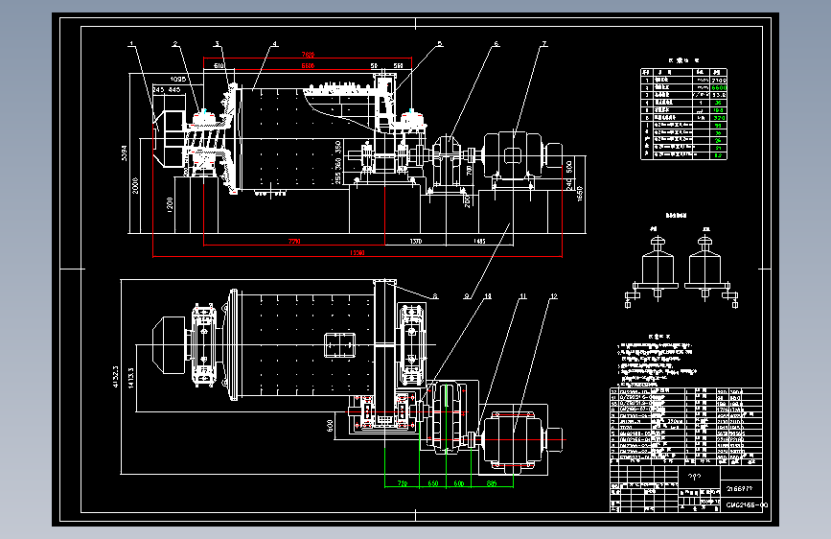Select the 1370 dimension text
This screenshot has height=539, width=831.
point(416,242)
